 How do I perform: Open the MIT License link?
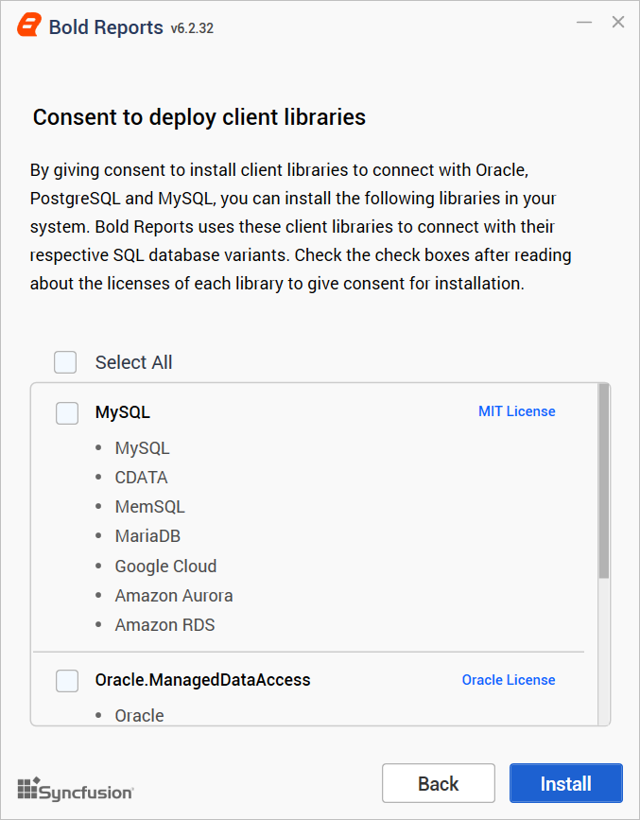516,411
